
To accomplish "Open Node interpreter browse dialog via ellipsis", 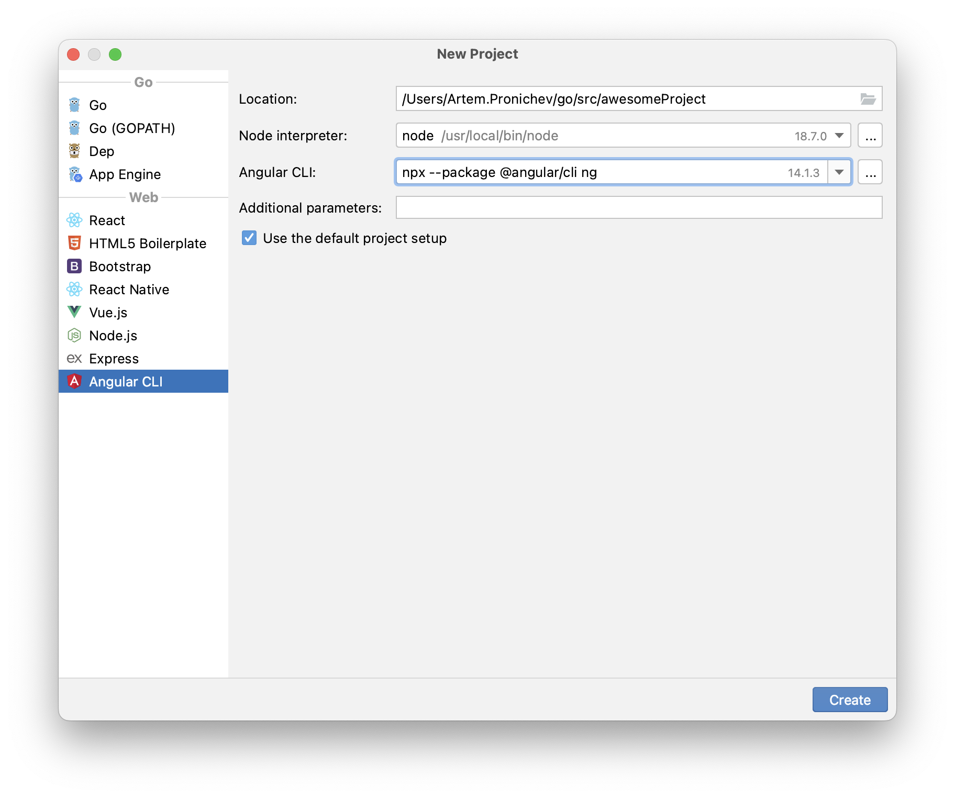I will coord(870,135).
